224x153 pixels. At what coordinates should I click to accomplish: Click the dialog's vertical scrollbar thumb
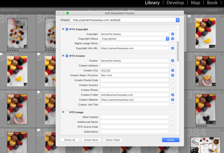click(178, 51)
